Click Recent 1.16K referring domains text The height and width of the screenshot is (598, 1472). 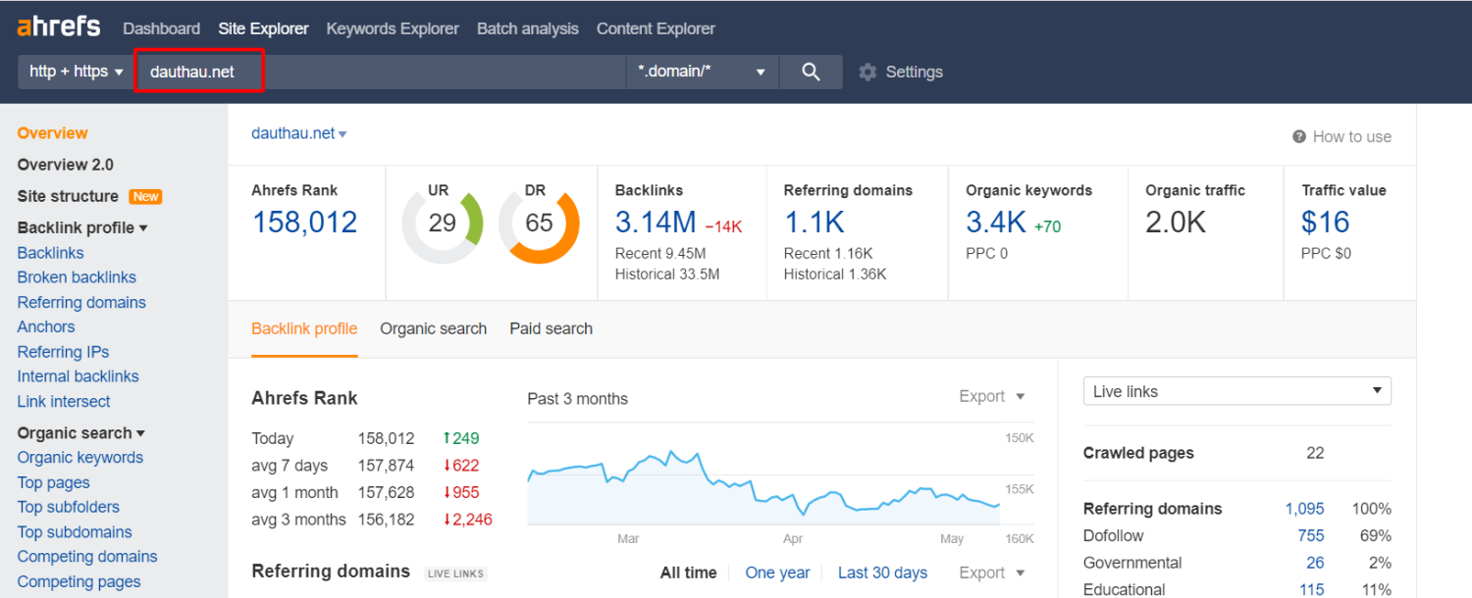pyautogui.click(x=828, y=253)
